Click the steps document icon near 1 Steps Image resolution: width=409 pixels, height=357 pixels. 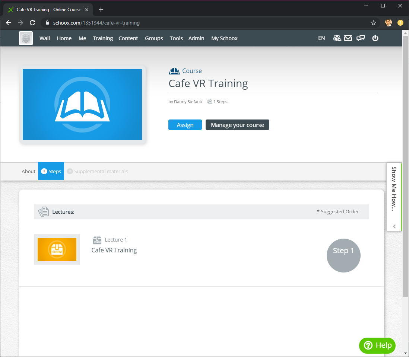pos(209,102)
